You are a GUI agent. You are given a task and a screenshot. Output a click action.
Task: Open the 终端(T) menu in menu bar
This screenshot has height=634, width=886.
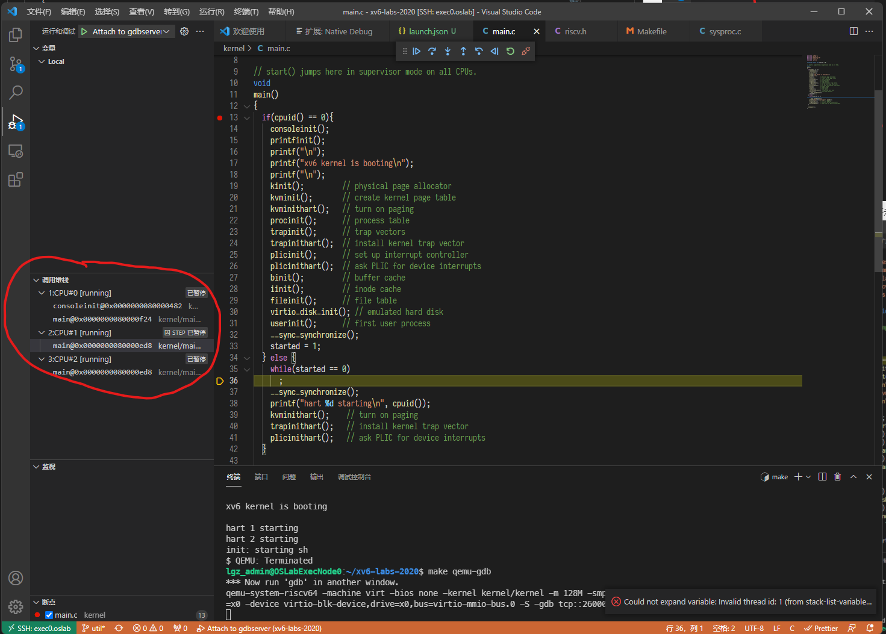click(x=246, y=11)
